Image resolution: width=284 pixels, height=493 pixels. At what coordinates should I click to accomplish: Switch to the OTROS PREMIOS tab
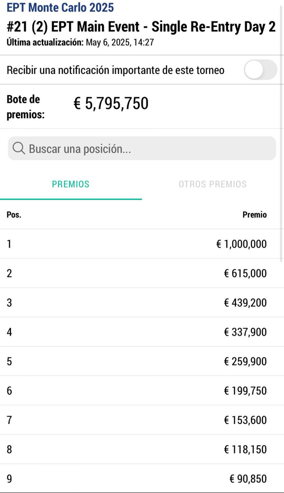[213, 184]
